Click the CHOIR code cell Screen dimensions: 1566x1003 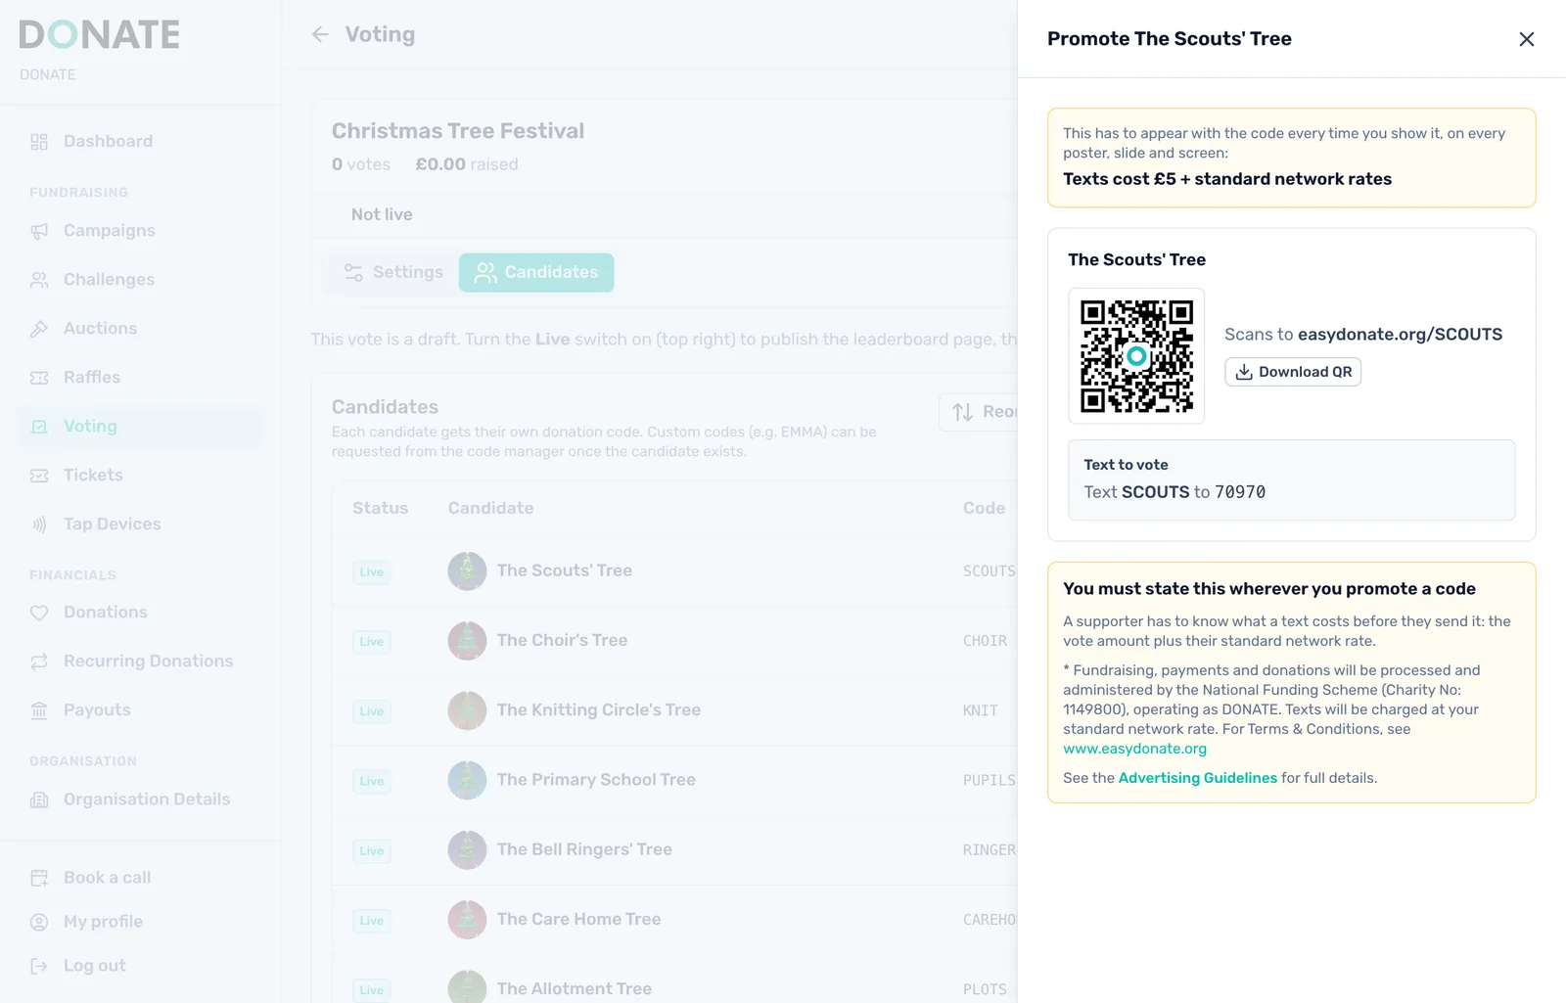click(985, 641)
